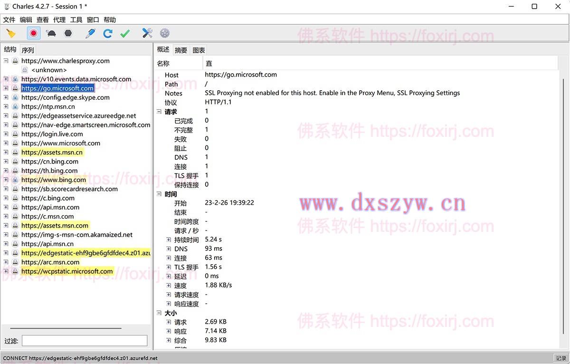
Task: Expand the 延迟 0 ms row
Action: [169, 276]
